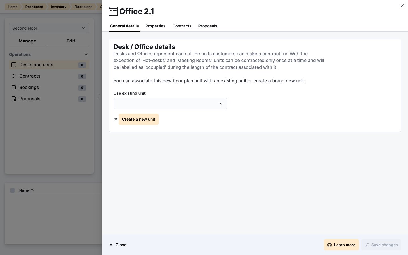Click the Name column header
This screenshot has height=255, width=408.
(x=24, y=190)
